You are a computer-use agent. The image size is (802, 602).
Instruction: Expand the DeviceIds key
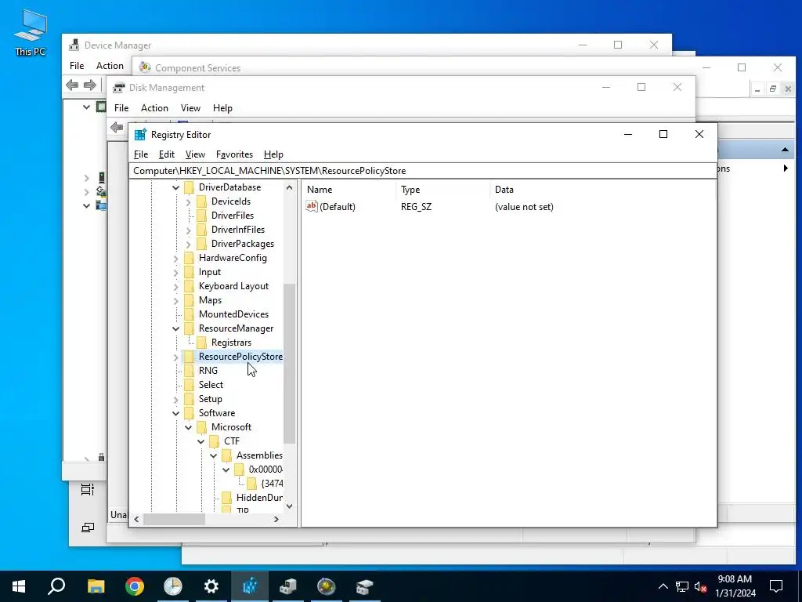[188, 201]
